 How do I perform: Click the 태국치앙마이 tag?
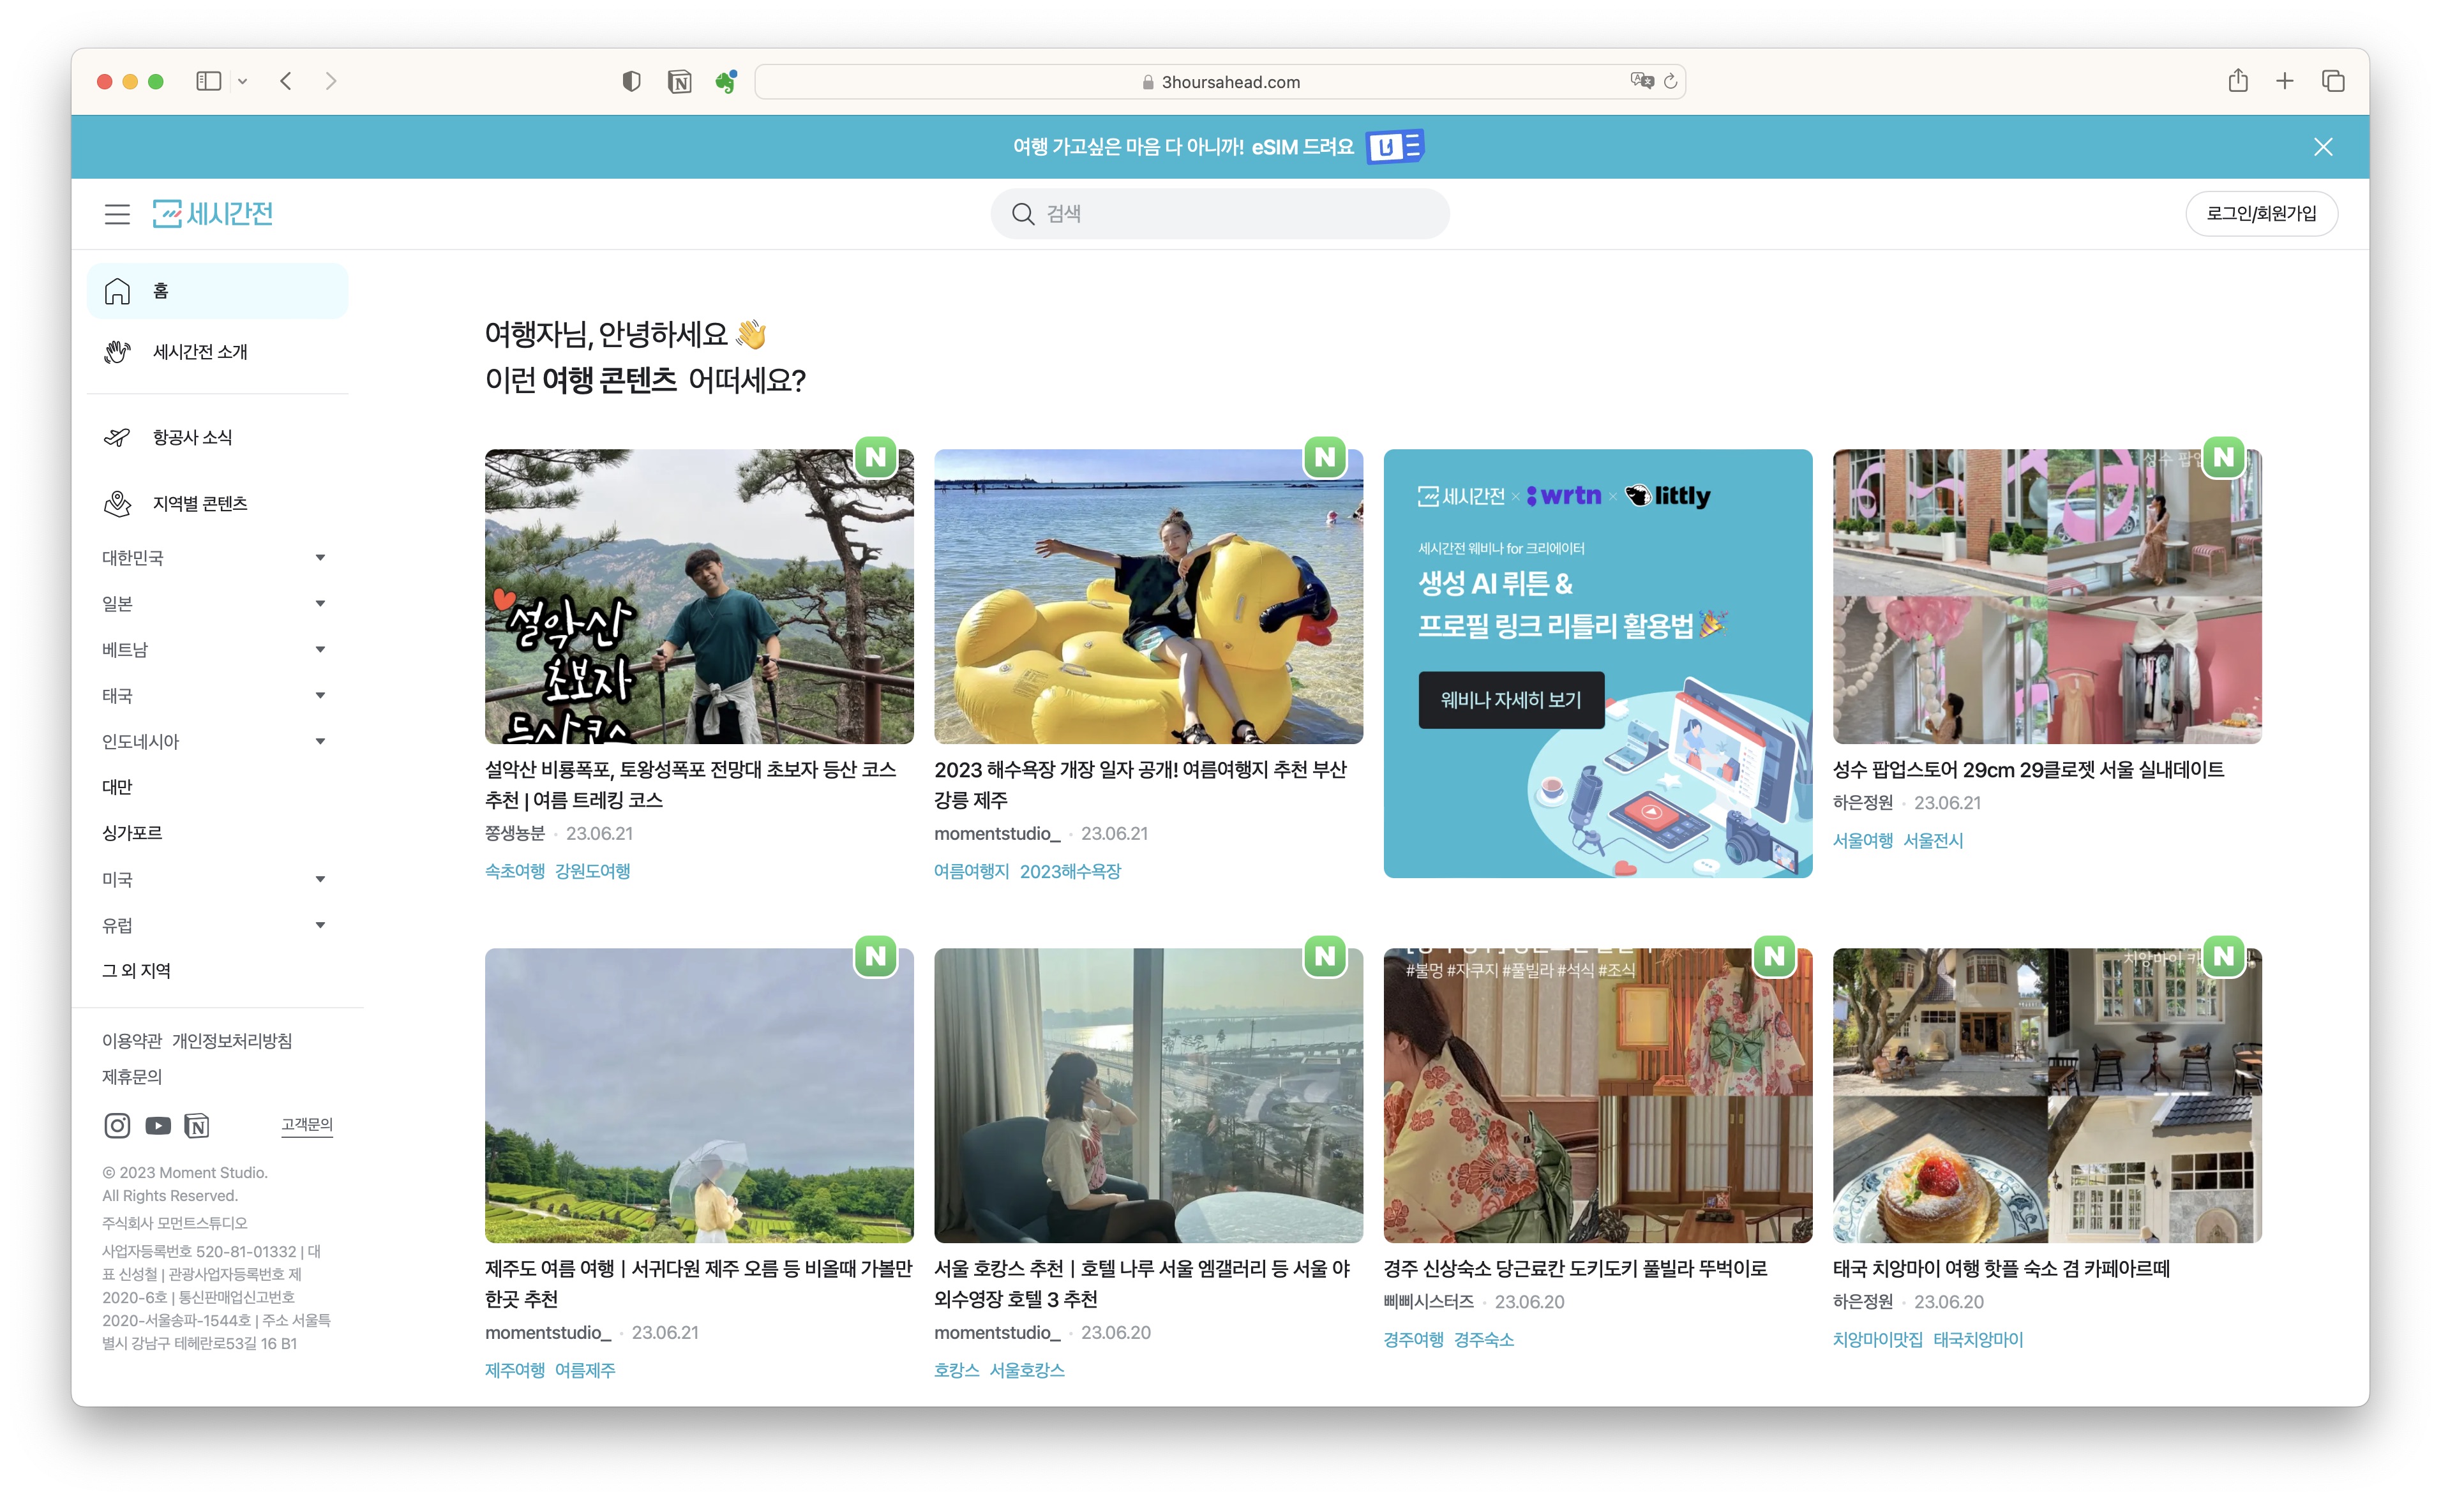click(1978, 1339)
